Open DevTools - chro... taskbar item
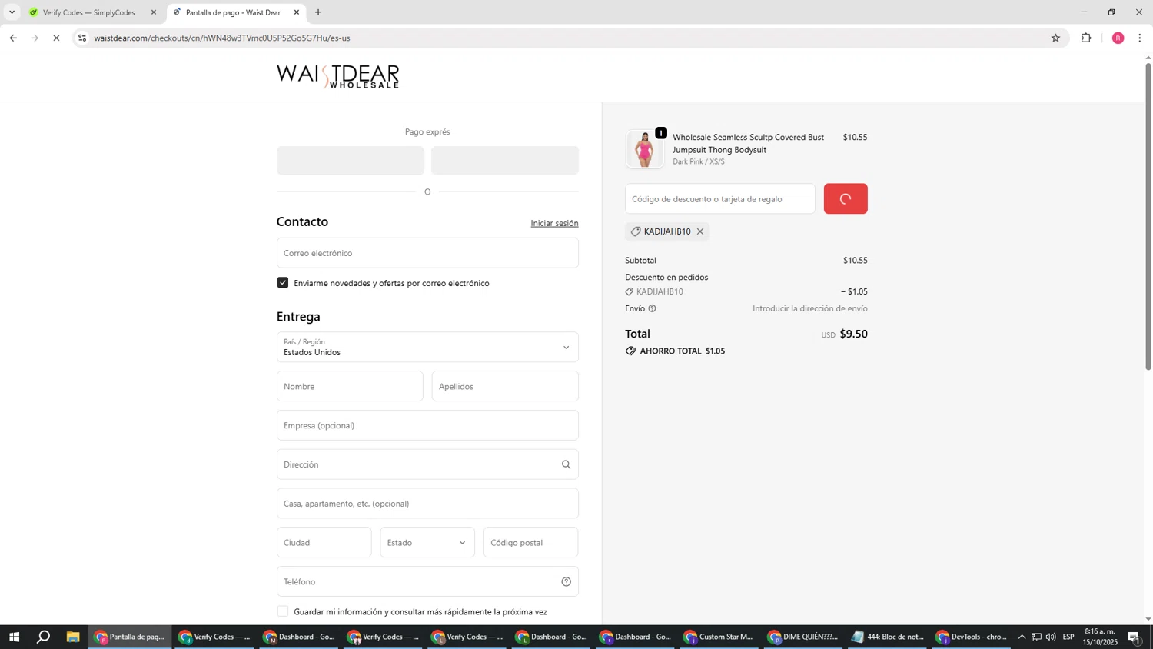 pos(972,637)
